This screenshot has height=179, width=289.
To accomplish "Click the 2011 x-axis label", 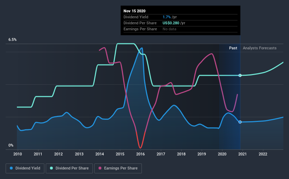I will pyautogui.click(x=38, y=154).
